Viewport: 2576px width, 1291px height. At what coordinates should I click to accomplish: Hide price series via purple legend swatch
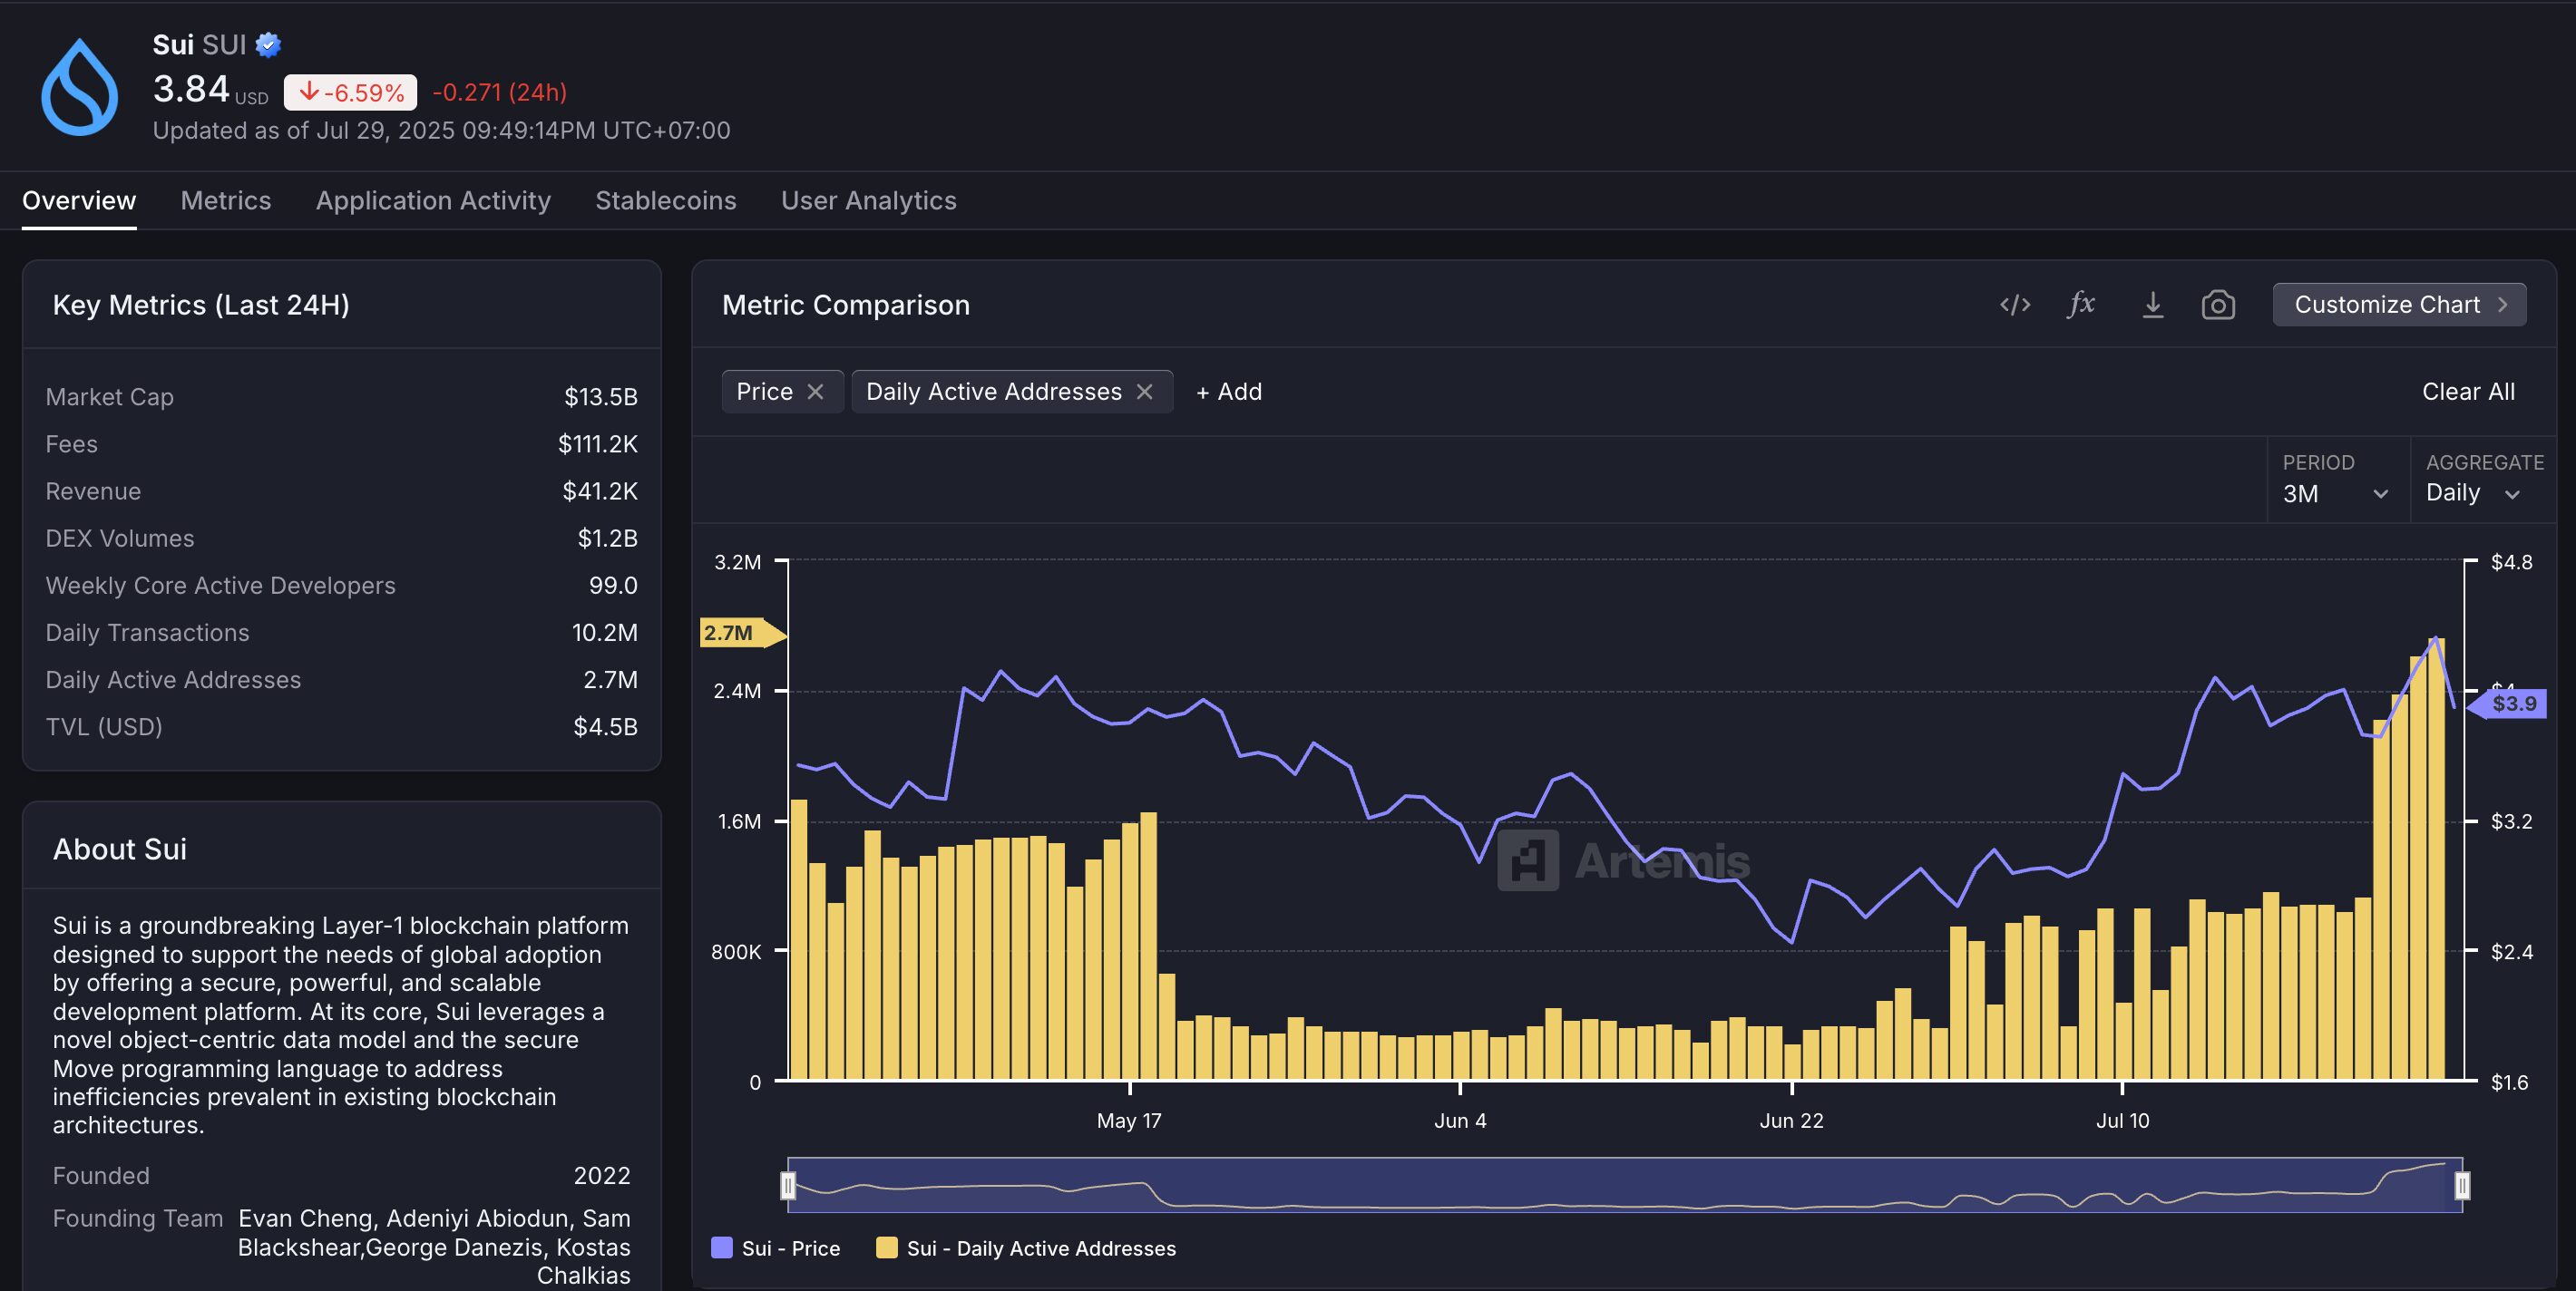720,1248
